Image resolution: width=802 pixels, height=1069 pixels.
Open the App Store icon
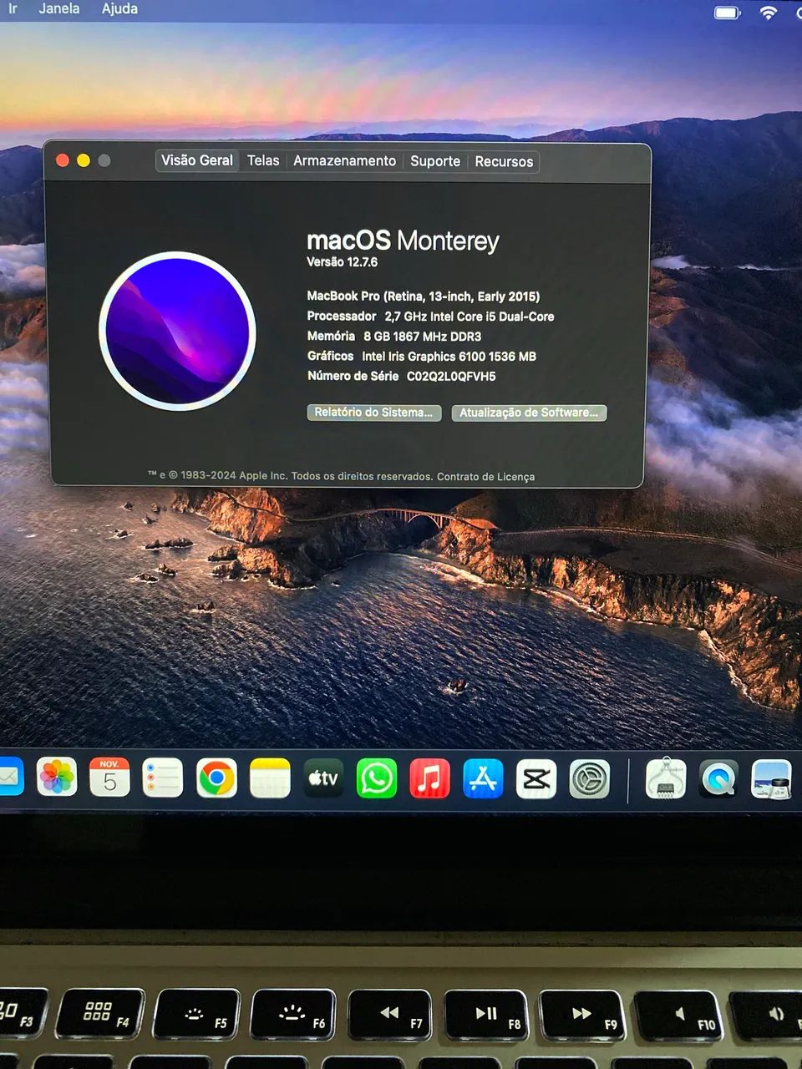point(483,778)
